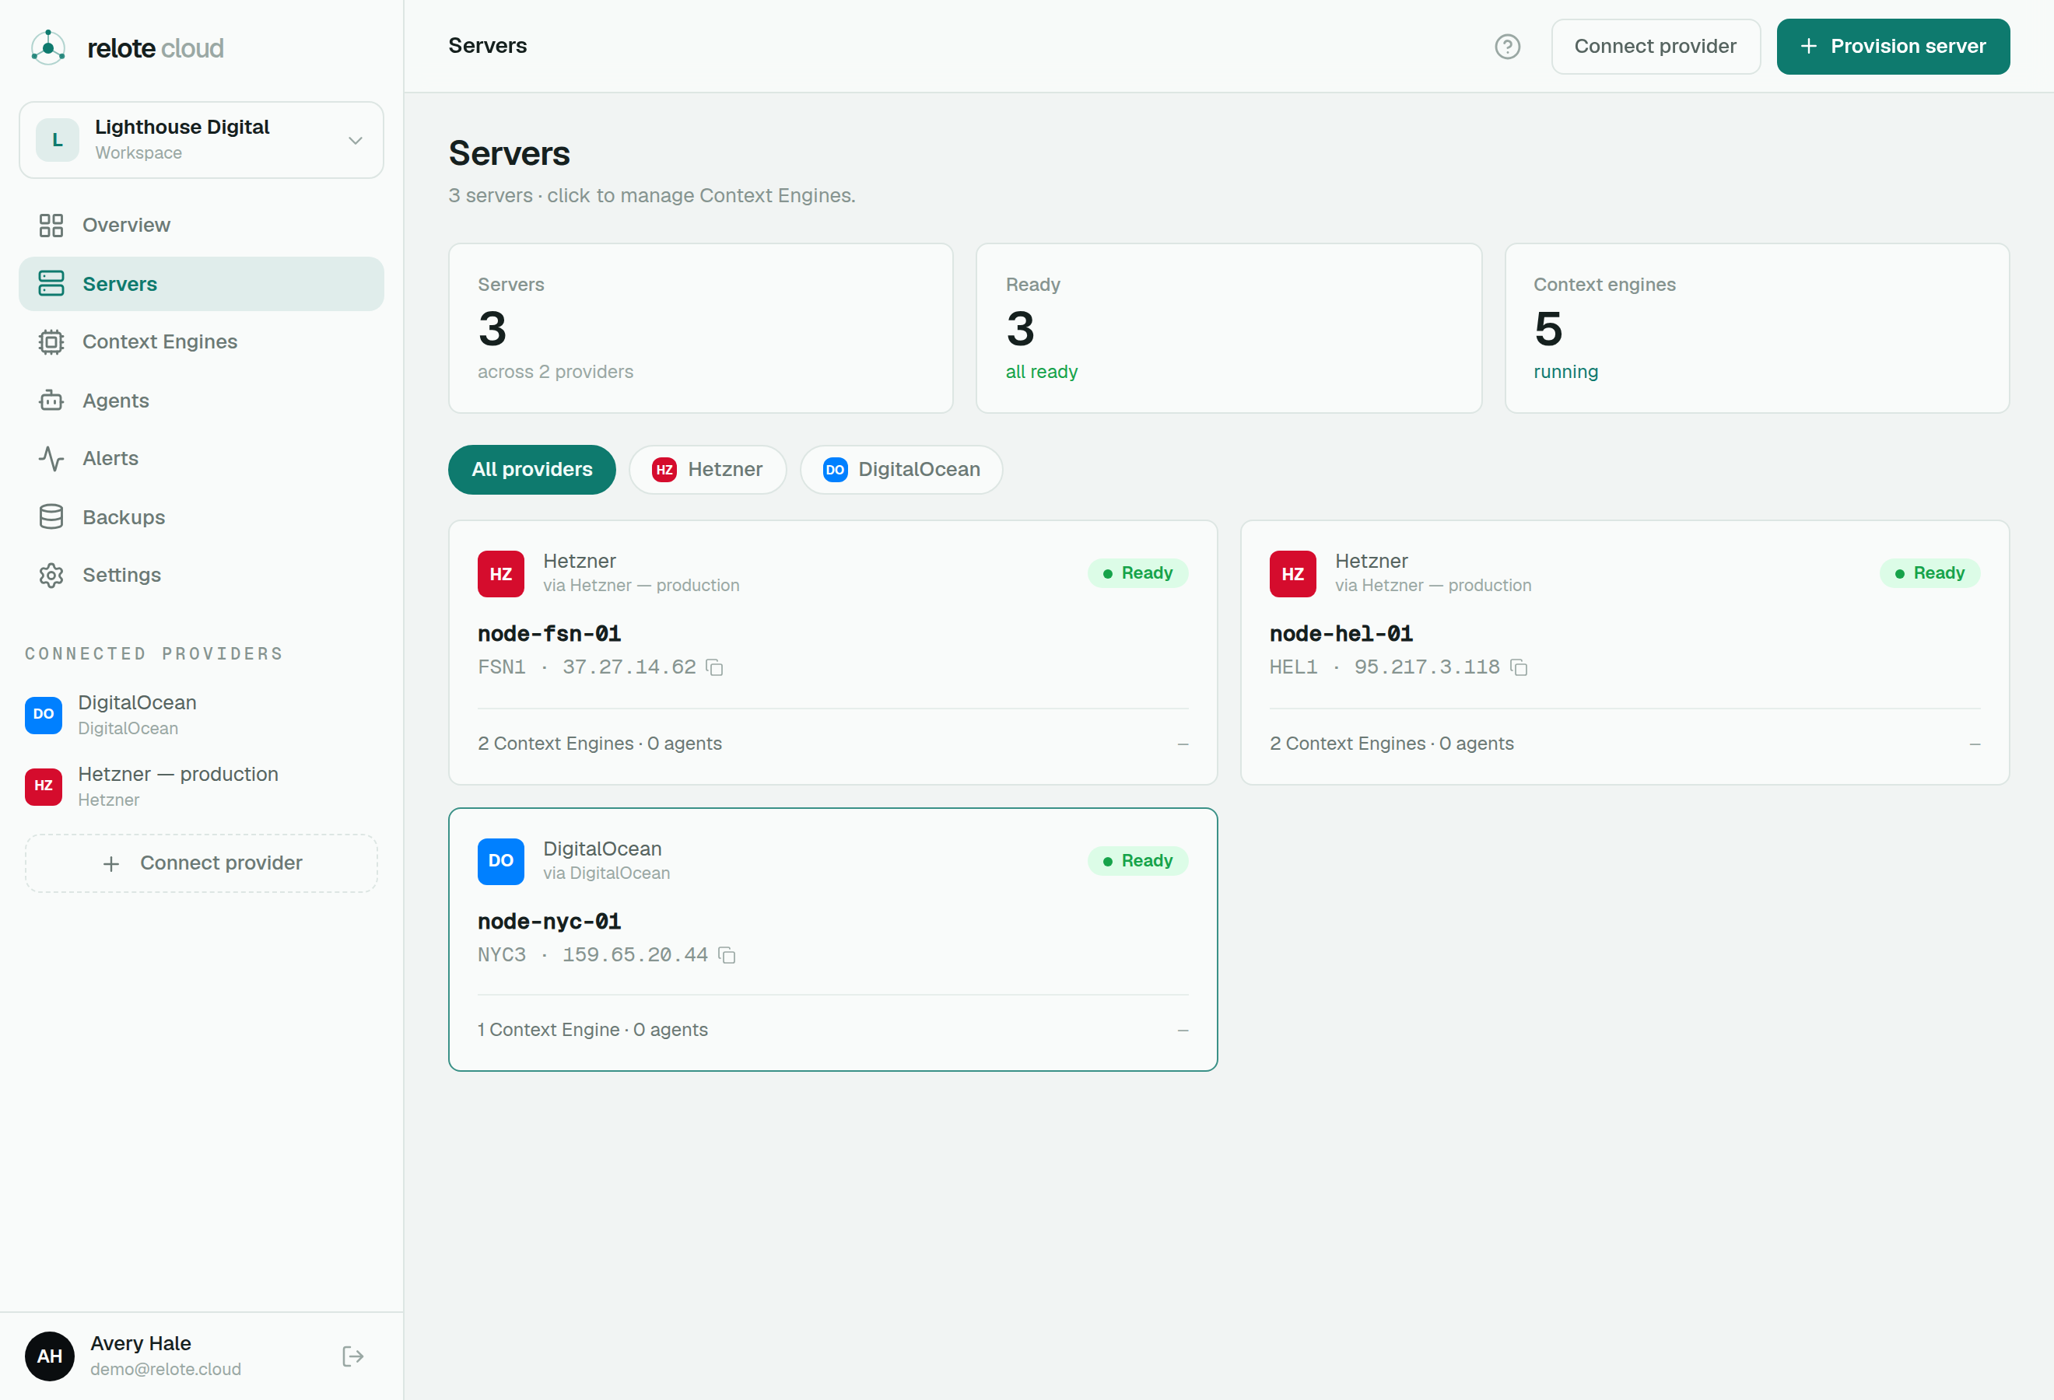Click the Context Engines chip icon
The height and width of the screenshot is (1400, 2054).
click(51, 341)
